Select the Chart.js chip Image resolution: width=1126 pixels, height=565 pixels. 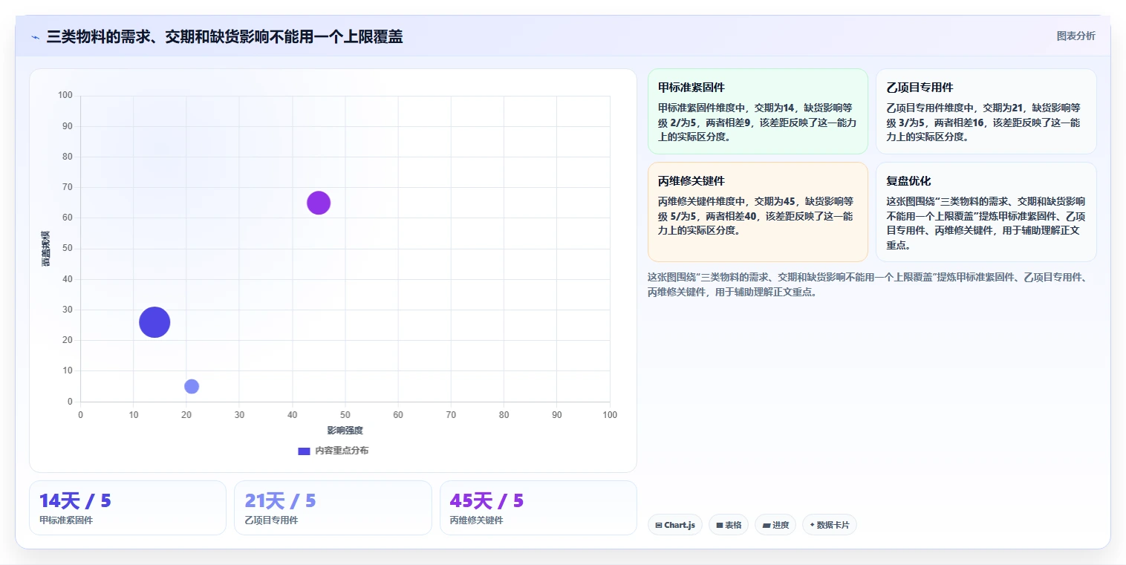(x=674, y=525)
